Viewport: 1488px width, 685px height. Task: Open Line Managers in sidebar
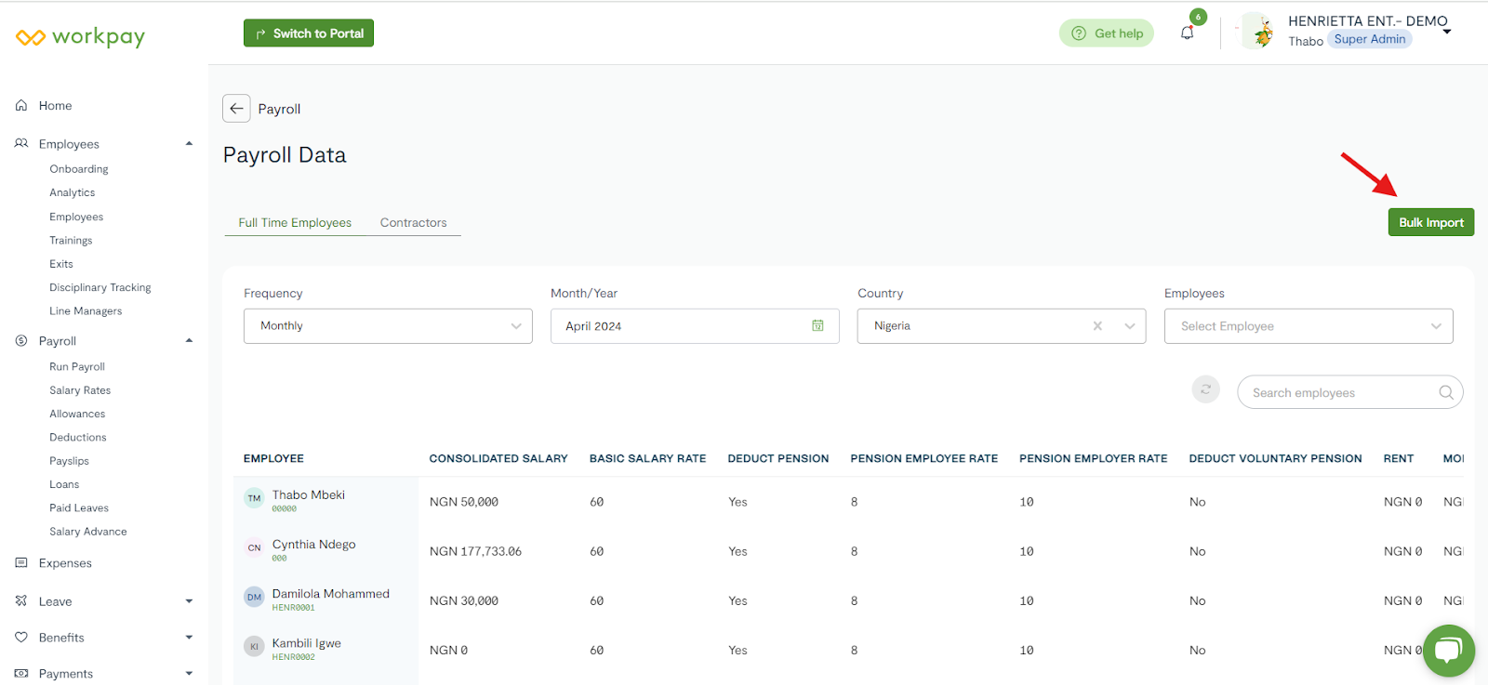(86, 311)
